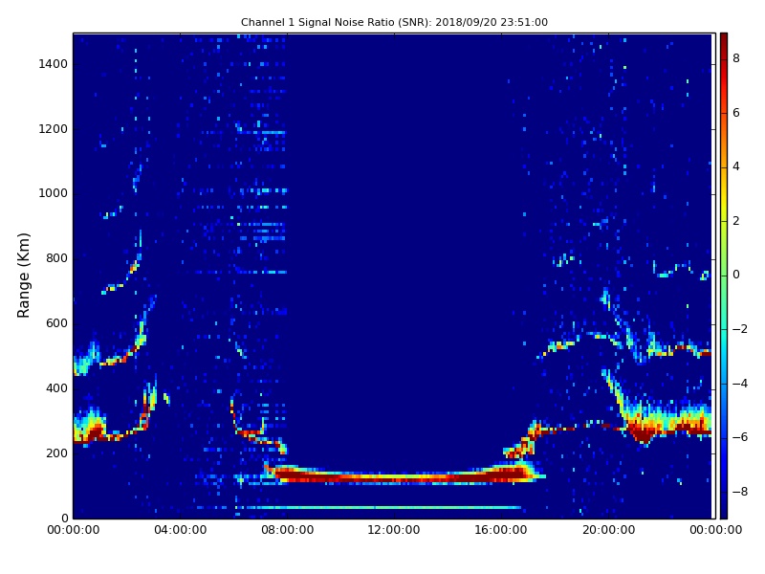Click the 1400 range tick label

[54, 64]
